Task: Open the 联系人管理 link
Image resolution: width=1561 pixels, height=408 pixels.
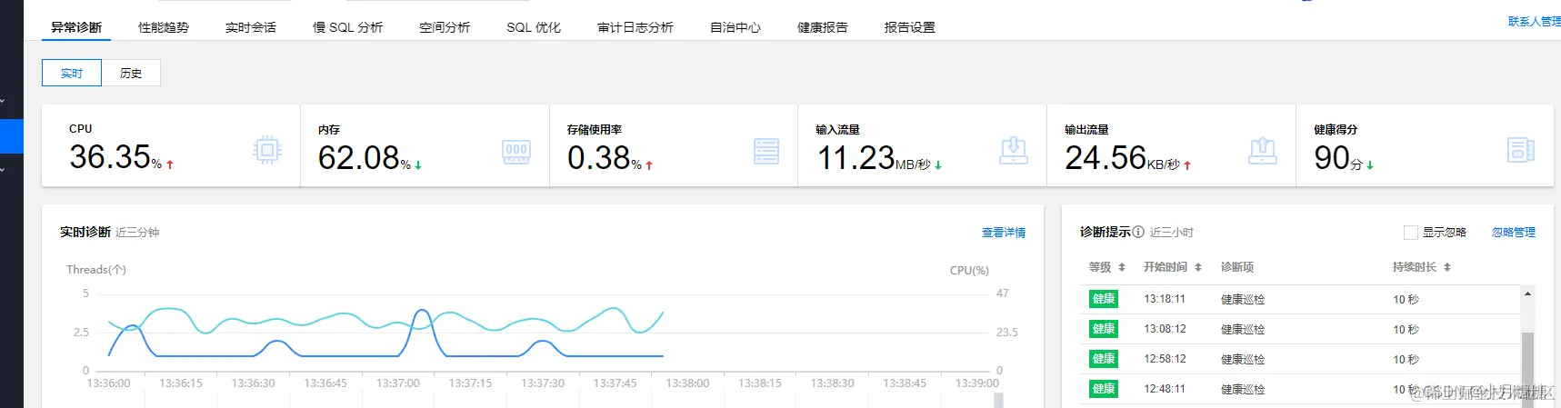Action: pyautogui.click(x=1534, y=21)
